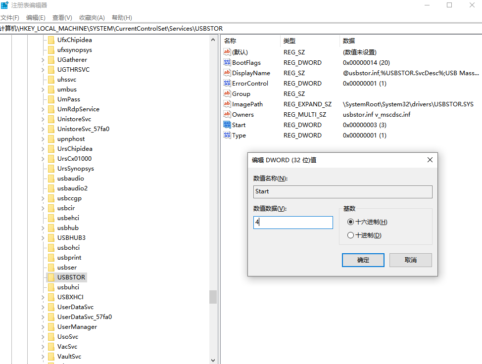Click the umbus folder icon
The width and height of the screenshot is (482, 364).
(x=51, y=90)
